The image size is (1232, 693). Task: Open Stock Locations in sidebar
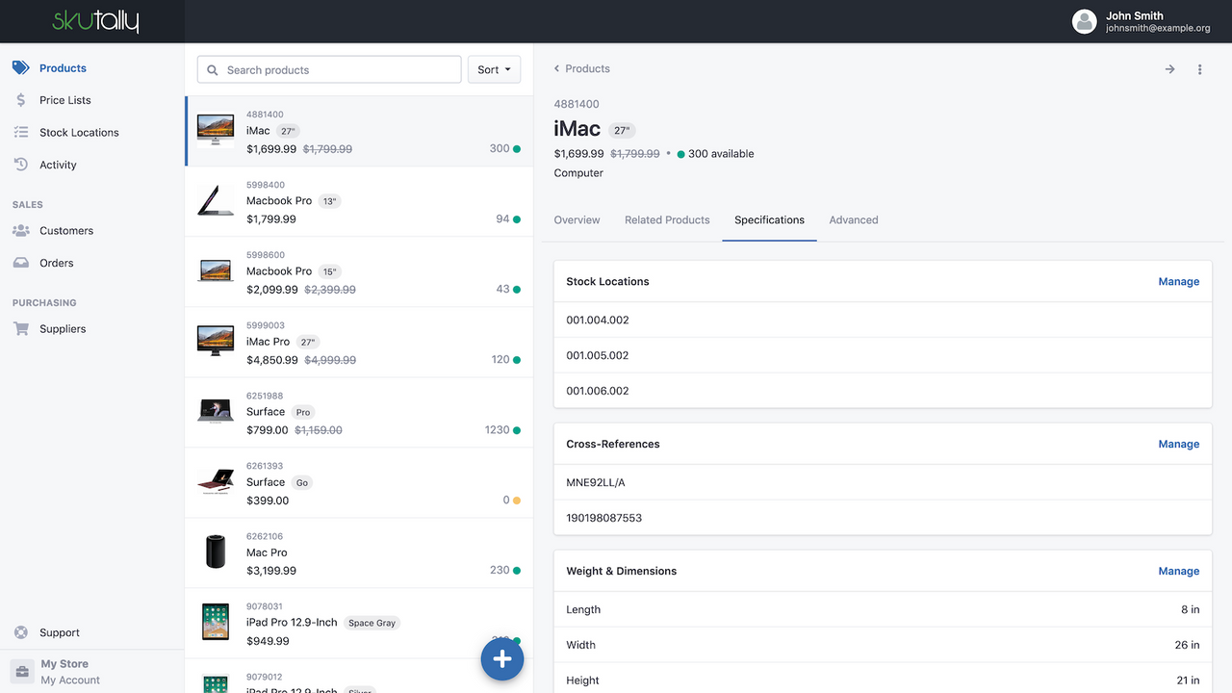click(79, 133)
